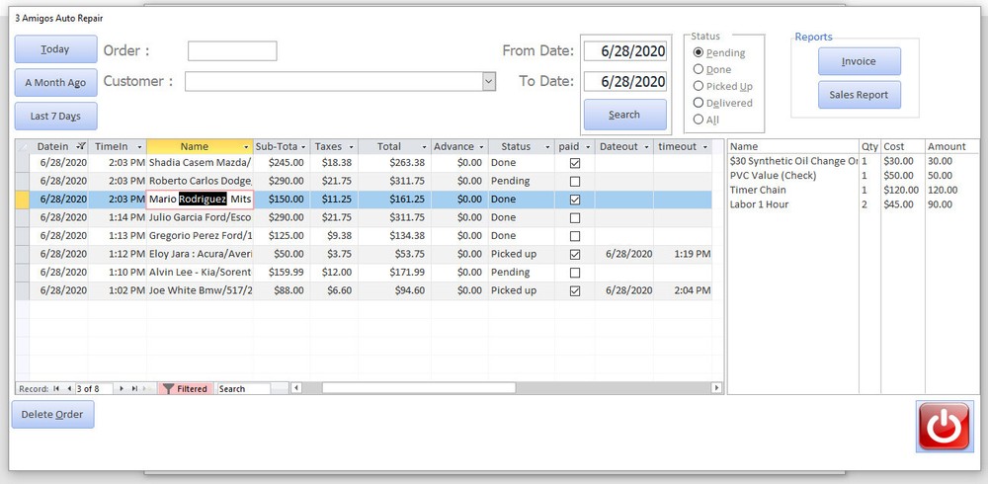Image resolution: width=988 pixels, height=484 pixels.
Task: Click 'Shadia Casem Mazda/' name cell
Action: coord(201,163)
